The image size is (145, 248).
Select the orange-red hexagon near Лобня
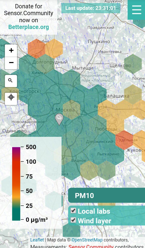click(37, 48)
